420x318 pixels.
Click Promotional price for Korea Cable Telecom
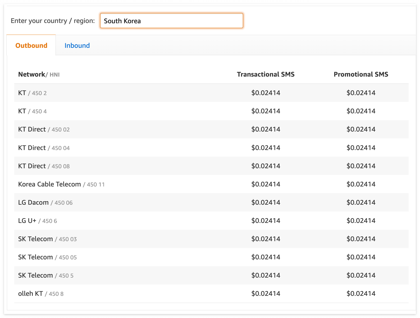click(x=361, y=184)
